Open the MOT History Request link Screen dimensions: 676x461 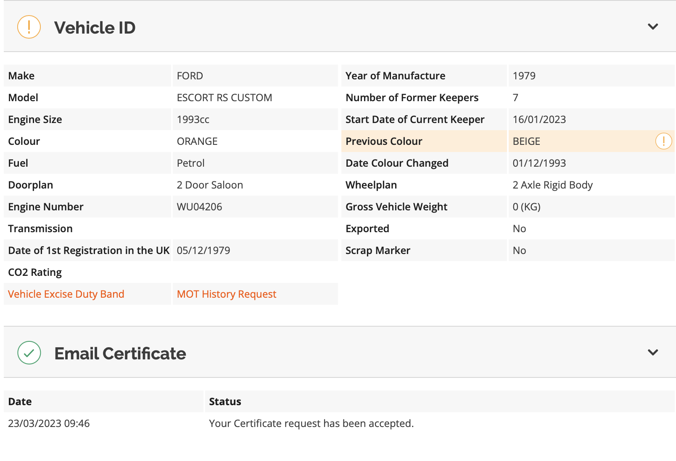point(227,294)
